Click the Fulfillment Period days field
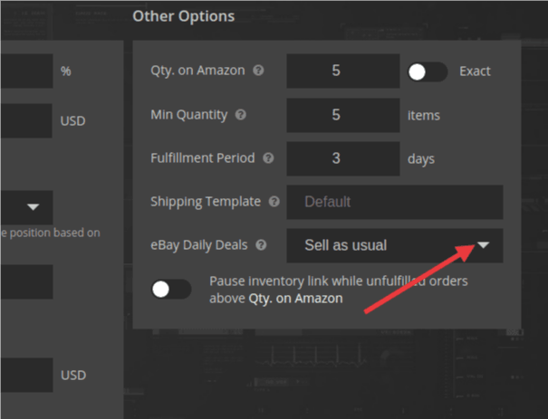 [343, 158]
